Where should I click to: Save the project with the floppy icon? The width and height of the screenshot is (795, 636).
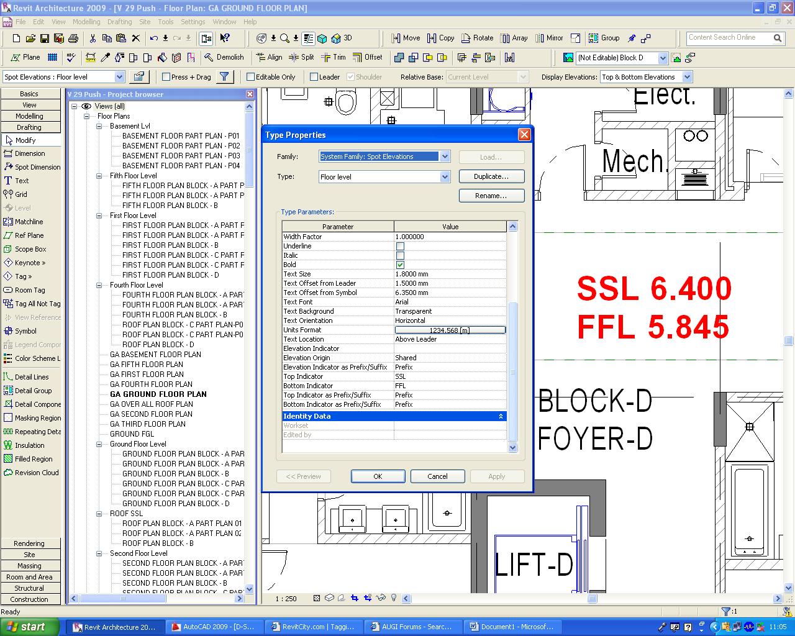[x=45, y=38]
